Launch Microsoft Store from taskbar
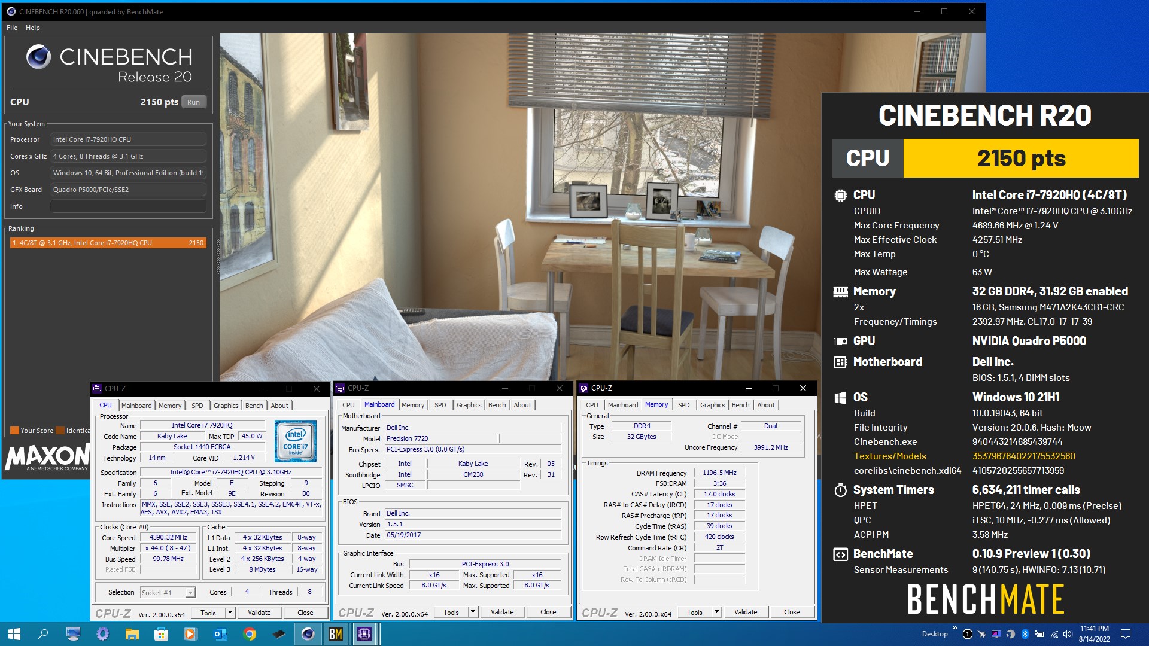The width and height of the screenshot is (1149, 646). click(161, 634)
